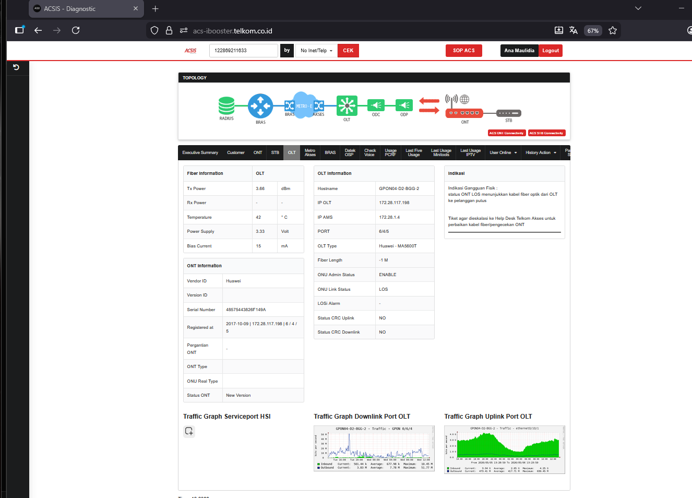This screenshot has height=498, width=692.
Task: Click the Ana Maulidia user button
Action: 519,51
